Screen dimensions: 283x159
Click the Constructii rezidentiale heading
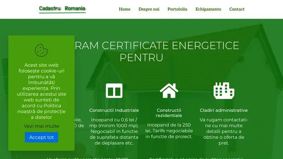(169, 113)
